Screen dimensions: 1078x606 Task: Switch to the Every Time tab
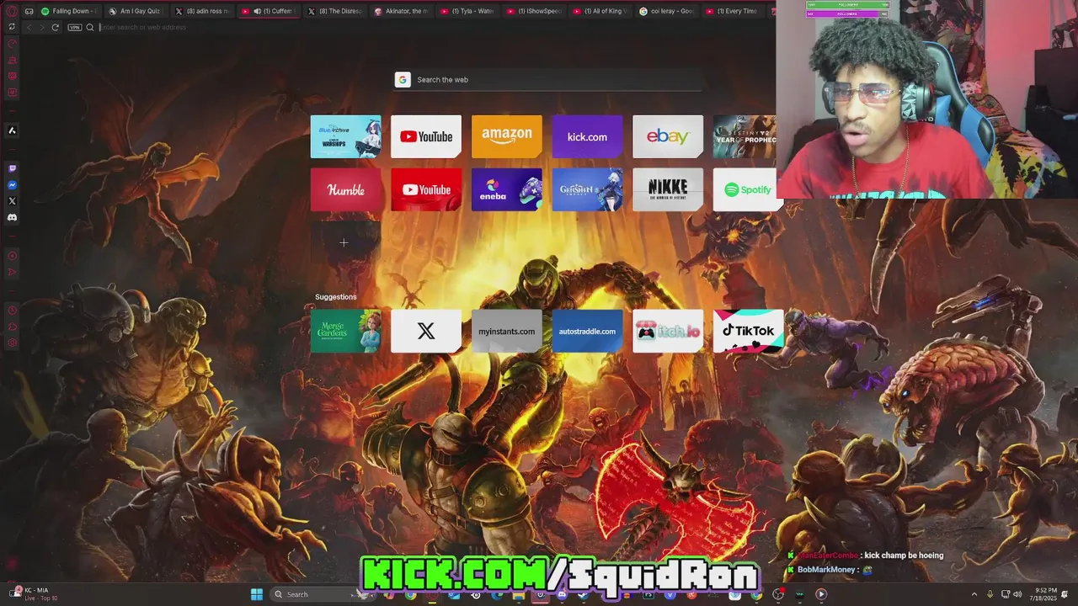[x=731, y=11]
